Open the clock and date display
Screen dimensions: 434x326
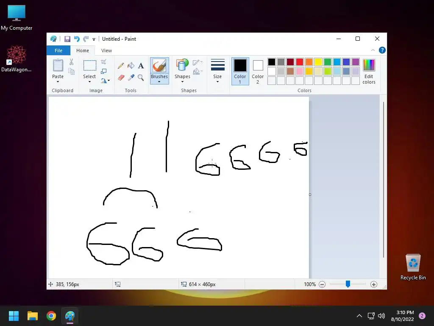point(403,316)
